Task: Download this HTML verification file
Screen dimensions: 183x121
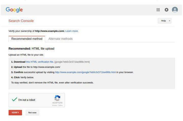Action: click(40, 62)
